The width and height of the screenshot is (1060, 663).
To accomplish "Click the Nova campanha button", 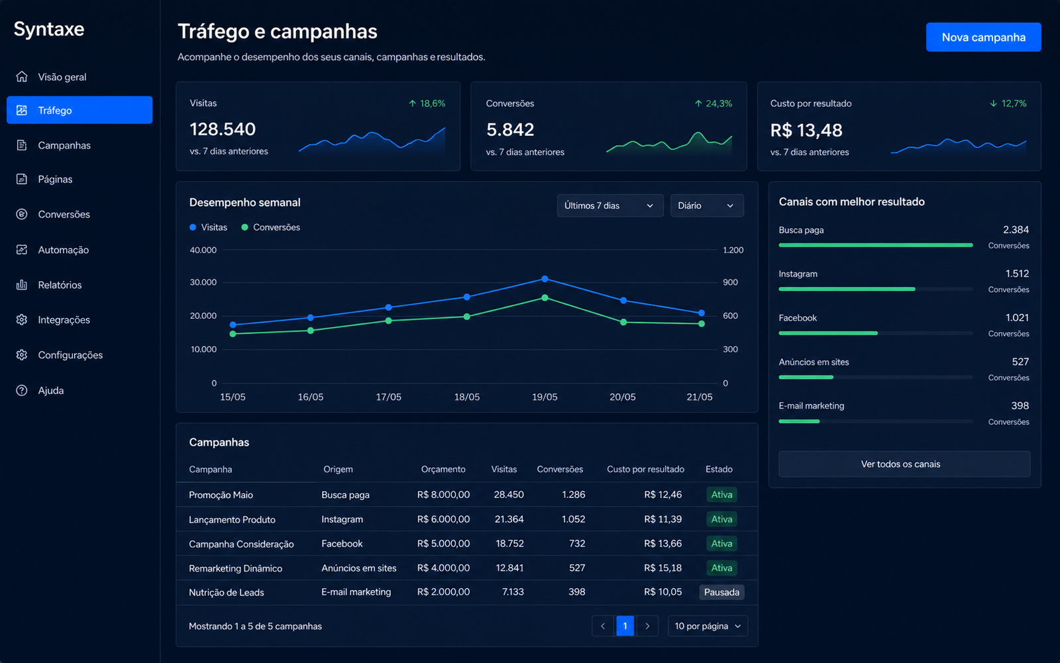I will 983,37.
